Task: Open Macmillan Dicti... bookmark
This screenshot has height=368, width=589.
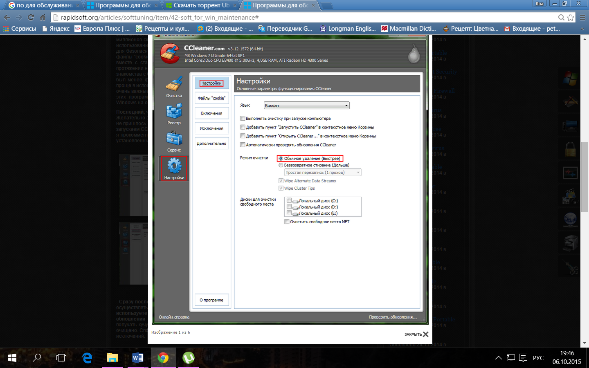Action: [x=409, y=29]
